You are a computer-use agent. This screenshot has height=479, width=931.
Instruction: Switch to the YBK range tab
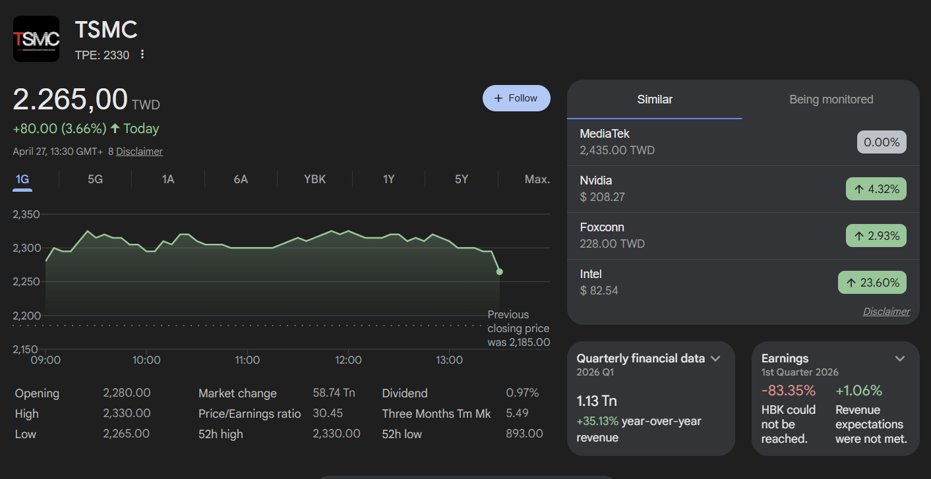tap(315, 179)
